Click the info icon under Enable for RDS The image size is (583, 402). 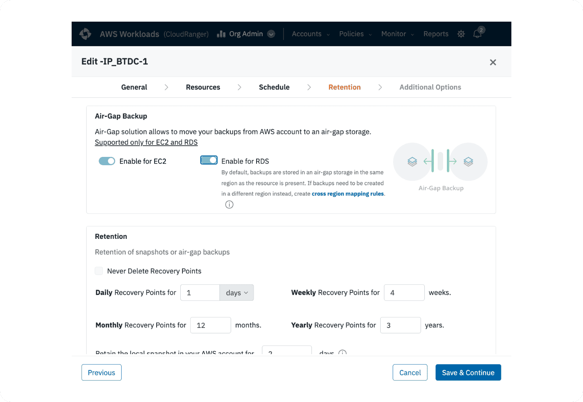click(x=229, y=205)
